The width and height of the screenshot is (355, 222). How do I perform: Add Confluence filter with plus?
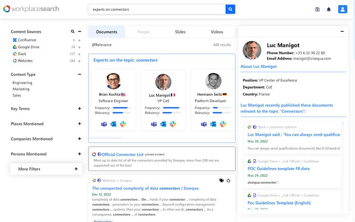click(x=79, y=40)
